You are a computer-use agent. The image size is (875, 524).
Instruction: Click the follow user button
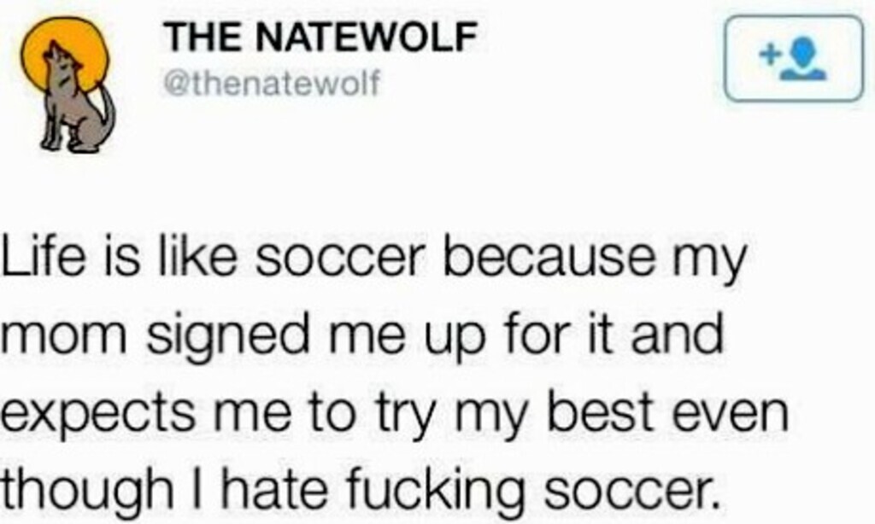click(x=794, y=58)
